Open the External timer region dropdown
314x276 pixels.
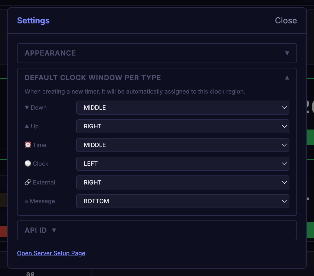pyautogui.click(x=183, y=182)
